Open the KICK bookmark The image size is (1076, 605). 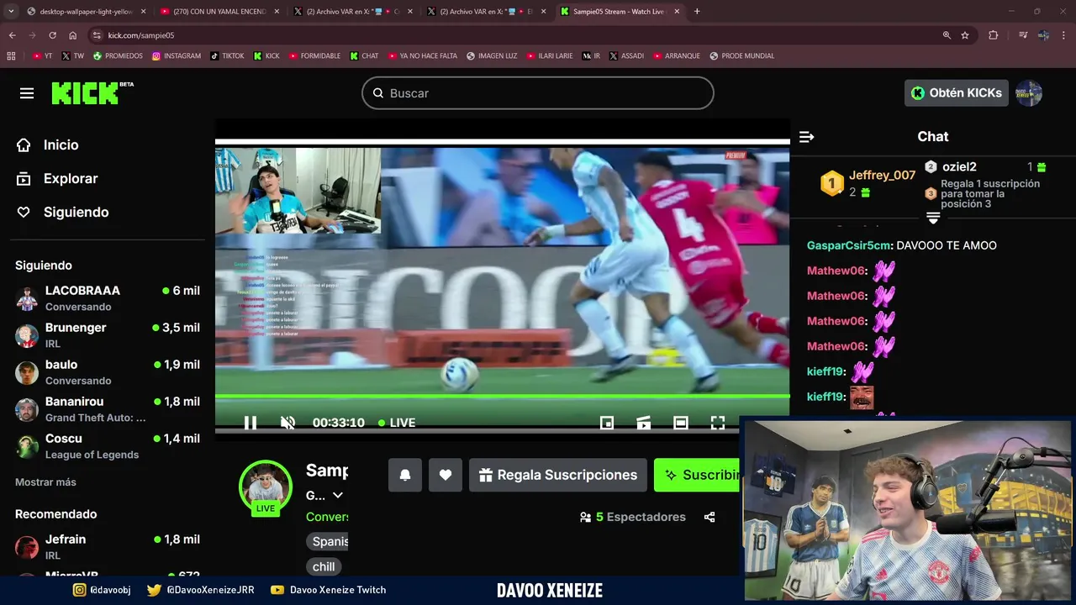pos(266,56)
